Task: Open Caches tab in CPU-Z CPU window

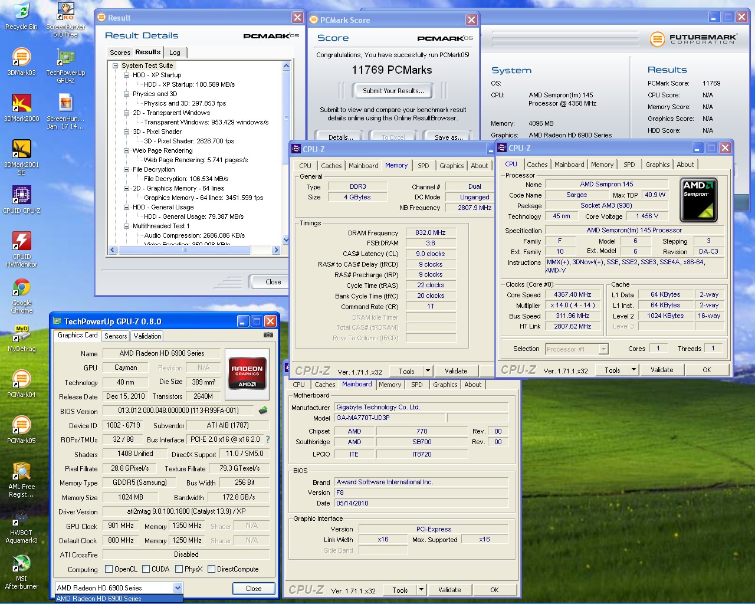Action: 537,165
